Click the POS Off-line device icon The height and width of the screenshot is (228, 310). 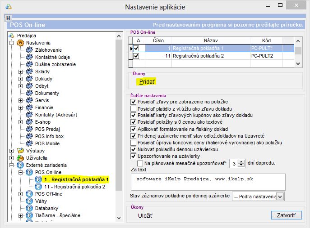click(x=29, y=194)
